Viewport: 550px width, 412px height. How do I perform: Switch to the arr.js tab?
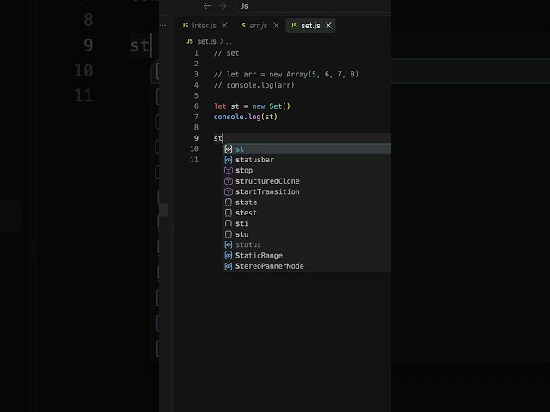tap(258, 26)
